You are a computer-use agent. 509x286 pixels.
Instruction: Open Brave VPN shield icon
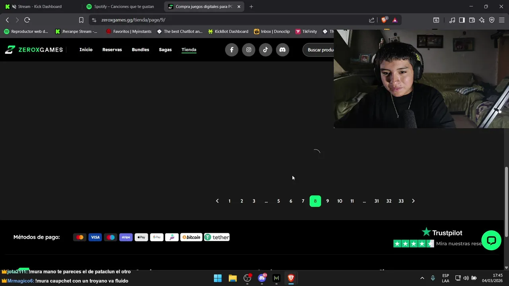tap(492, 20)
